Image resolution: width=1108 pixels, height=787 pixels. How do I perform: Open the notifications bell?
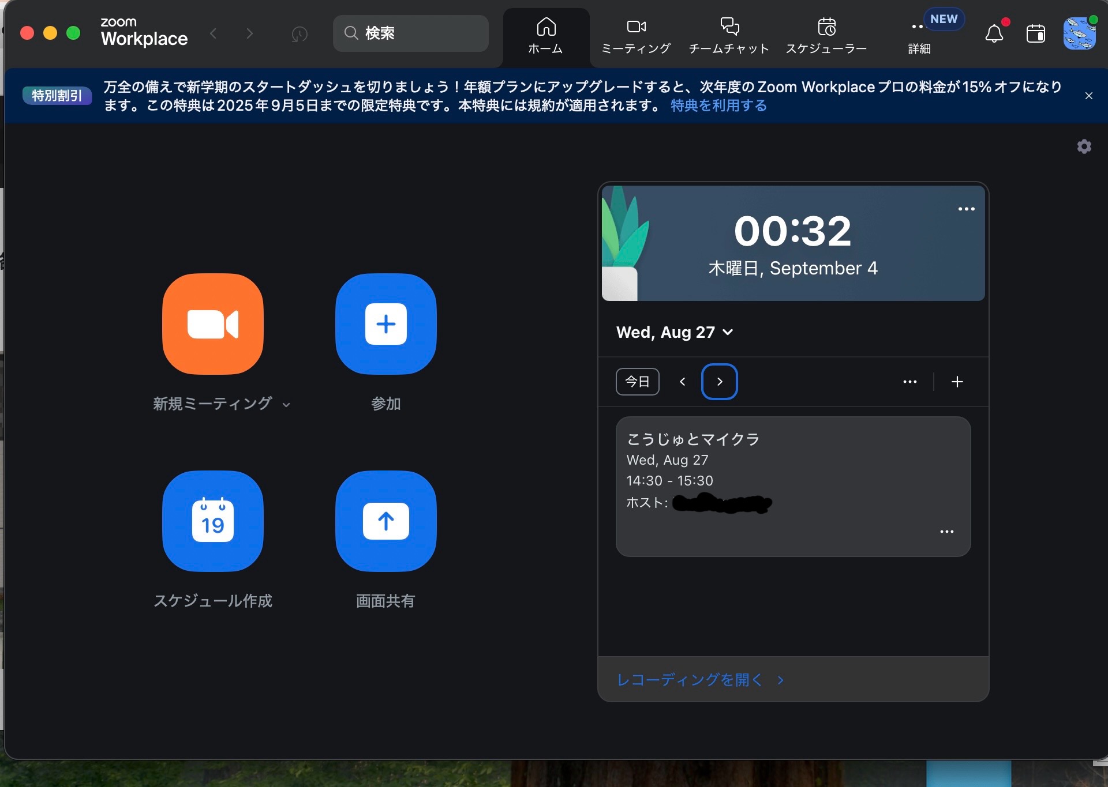(994, 33)
